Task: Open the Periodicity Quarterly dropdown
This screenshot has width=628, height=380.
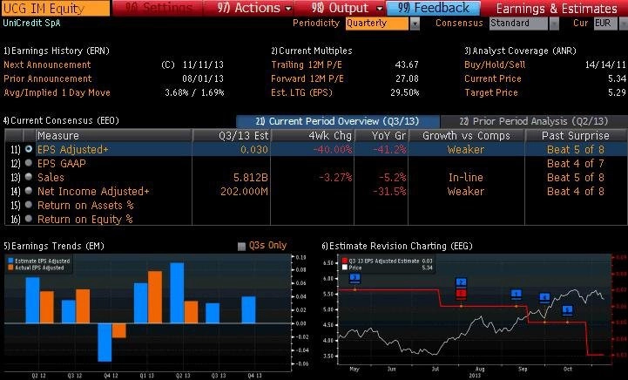Action: pyautogui.click(x=377, y=24)
